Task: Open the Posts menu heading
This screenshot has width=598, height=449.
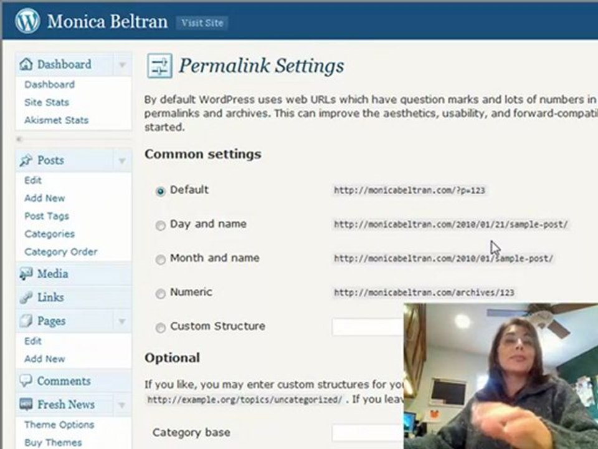Action: click(50, 160)
